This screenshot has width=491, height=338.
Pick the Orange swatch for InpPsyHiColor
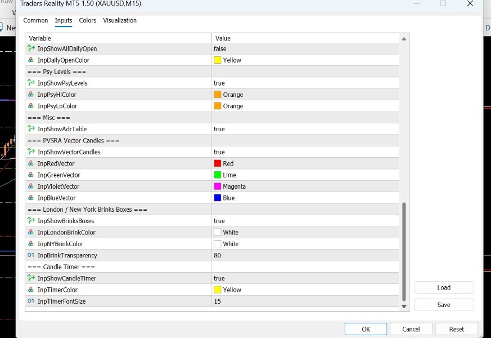tap(217, 95)
